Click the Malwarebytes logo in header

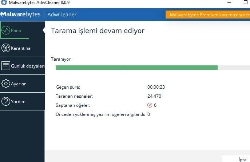coord(20,15)
